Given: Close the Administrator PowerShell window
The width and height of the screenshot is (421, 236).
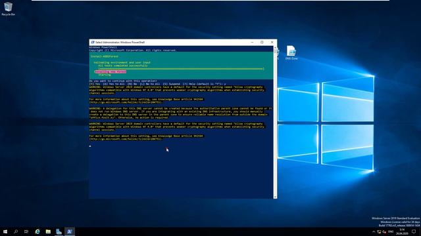Looking at the screenshot, I should 272,42.
